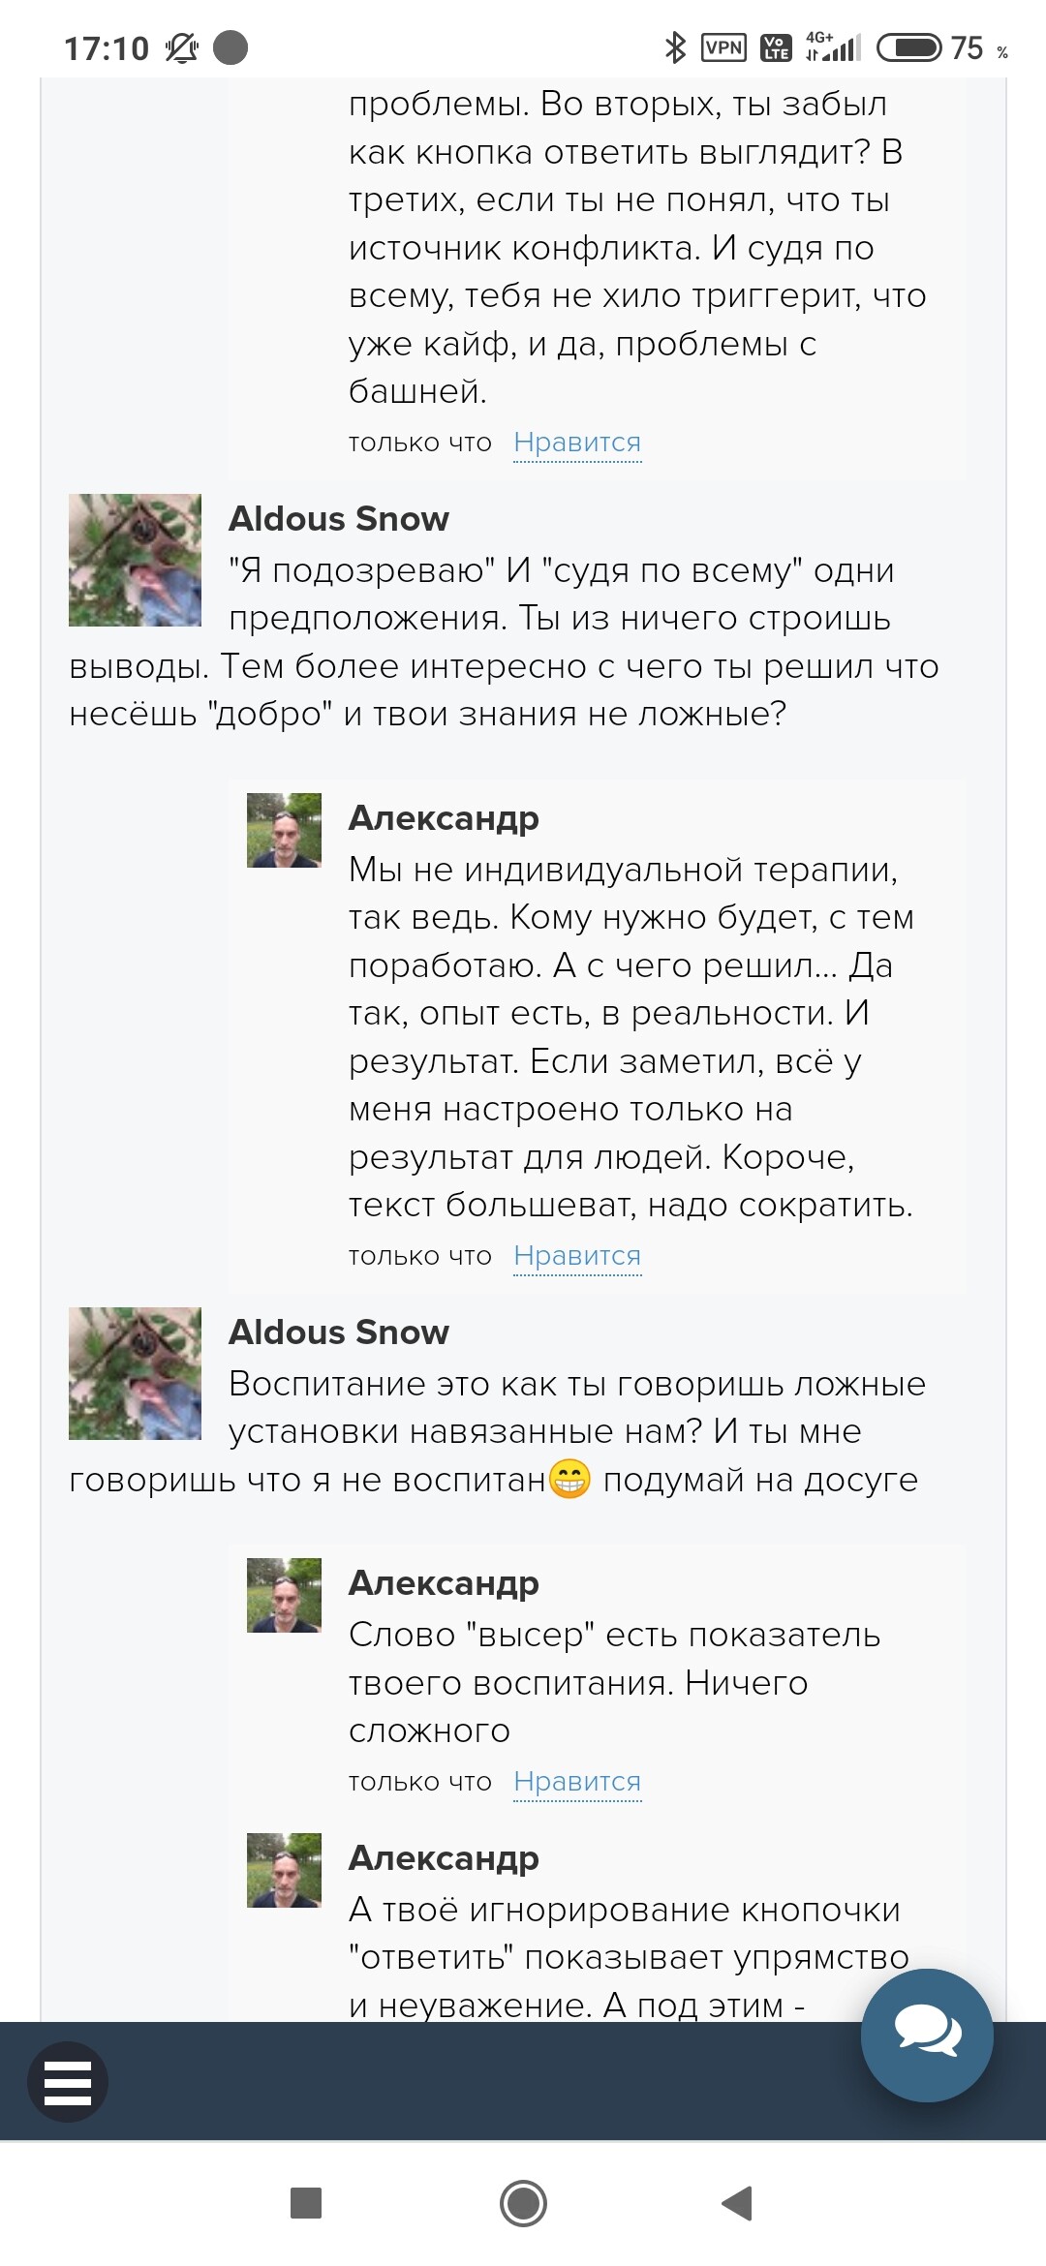The width and height of the screenshot is (1046, 2266).
Task: Tap the Android back navigation button
Action: [x=738, y=2202]
